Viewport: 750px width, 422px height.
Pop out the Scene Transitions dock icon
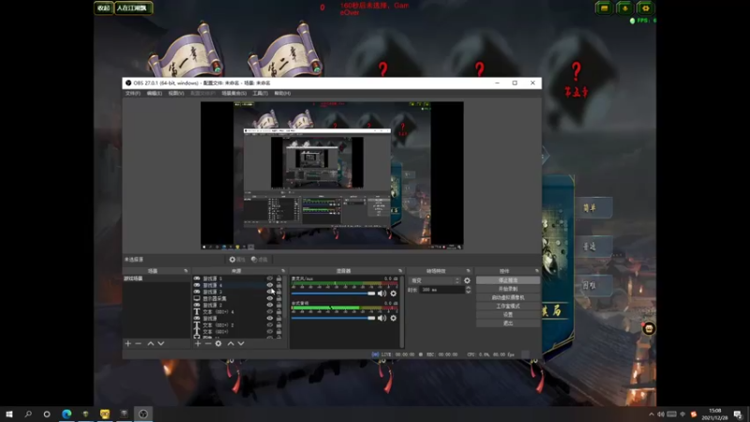(x=468, y=271)
